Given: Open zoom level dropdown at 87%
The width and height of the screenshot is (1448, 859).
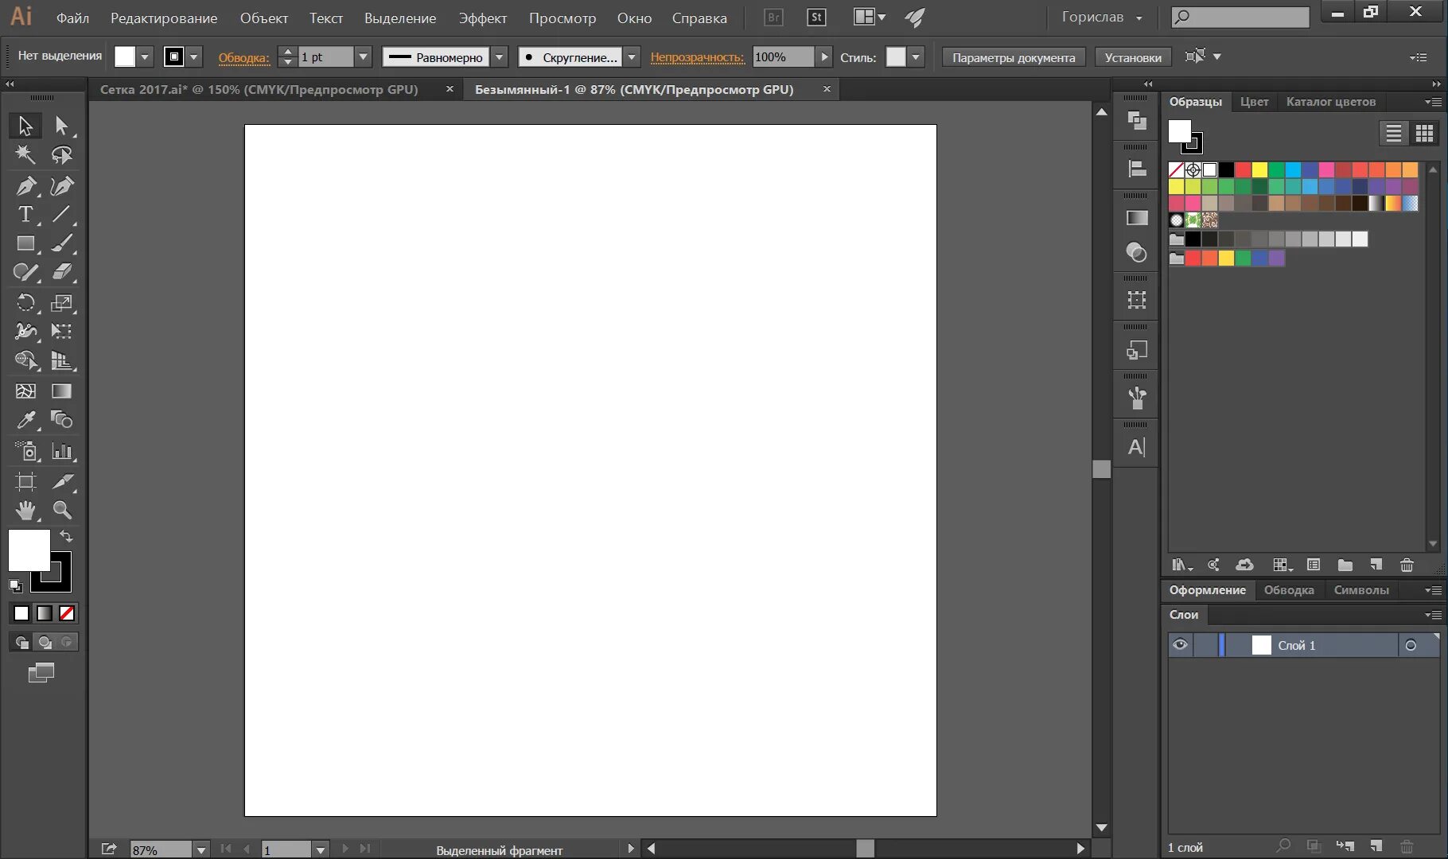Looking at the screenshot, I should point(201,850).
